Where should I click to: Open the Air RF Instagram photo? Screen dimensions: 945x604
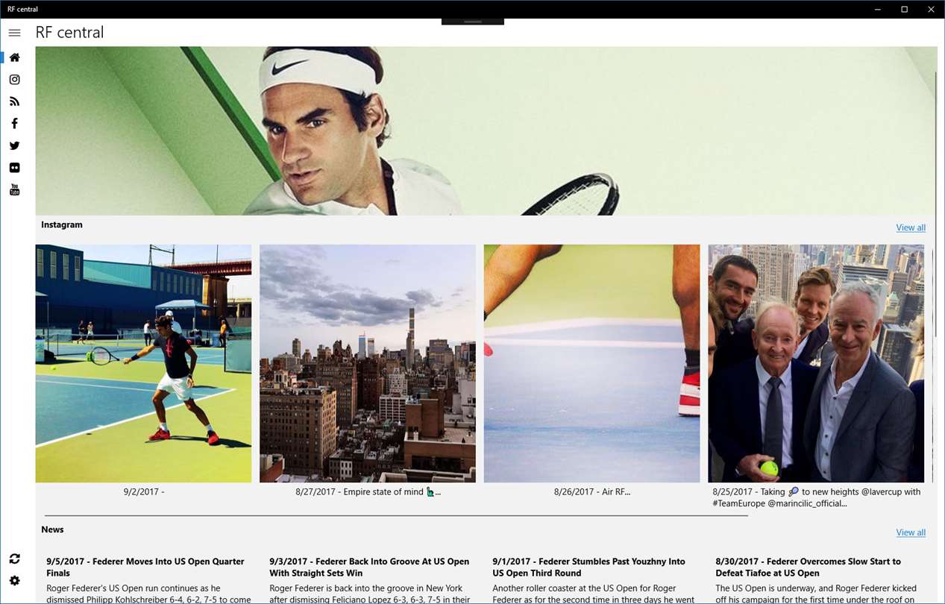(592, 363)
